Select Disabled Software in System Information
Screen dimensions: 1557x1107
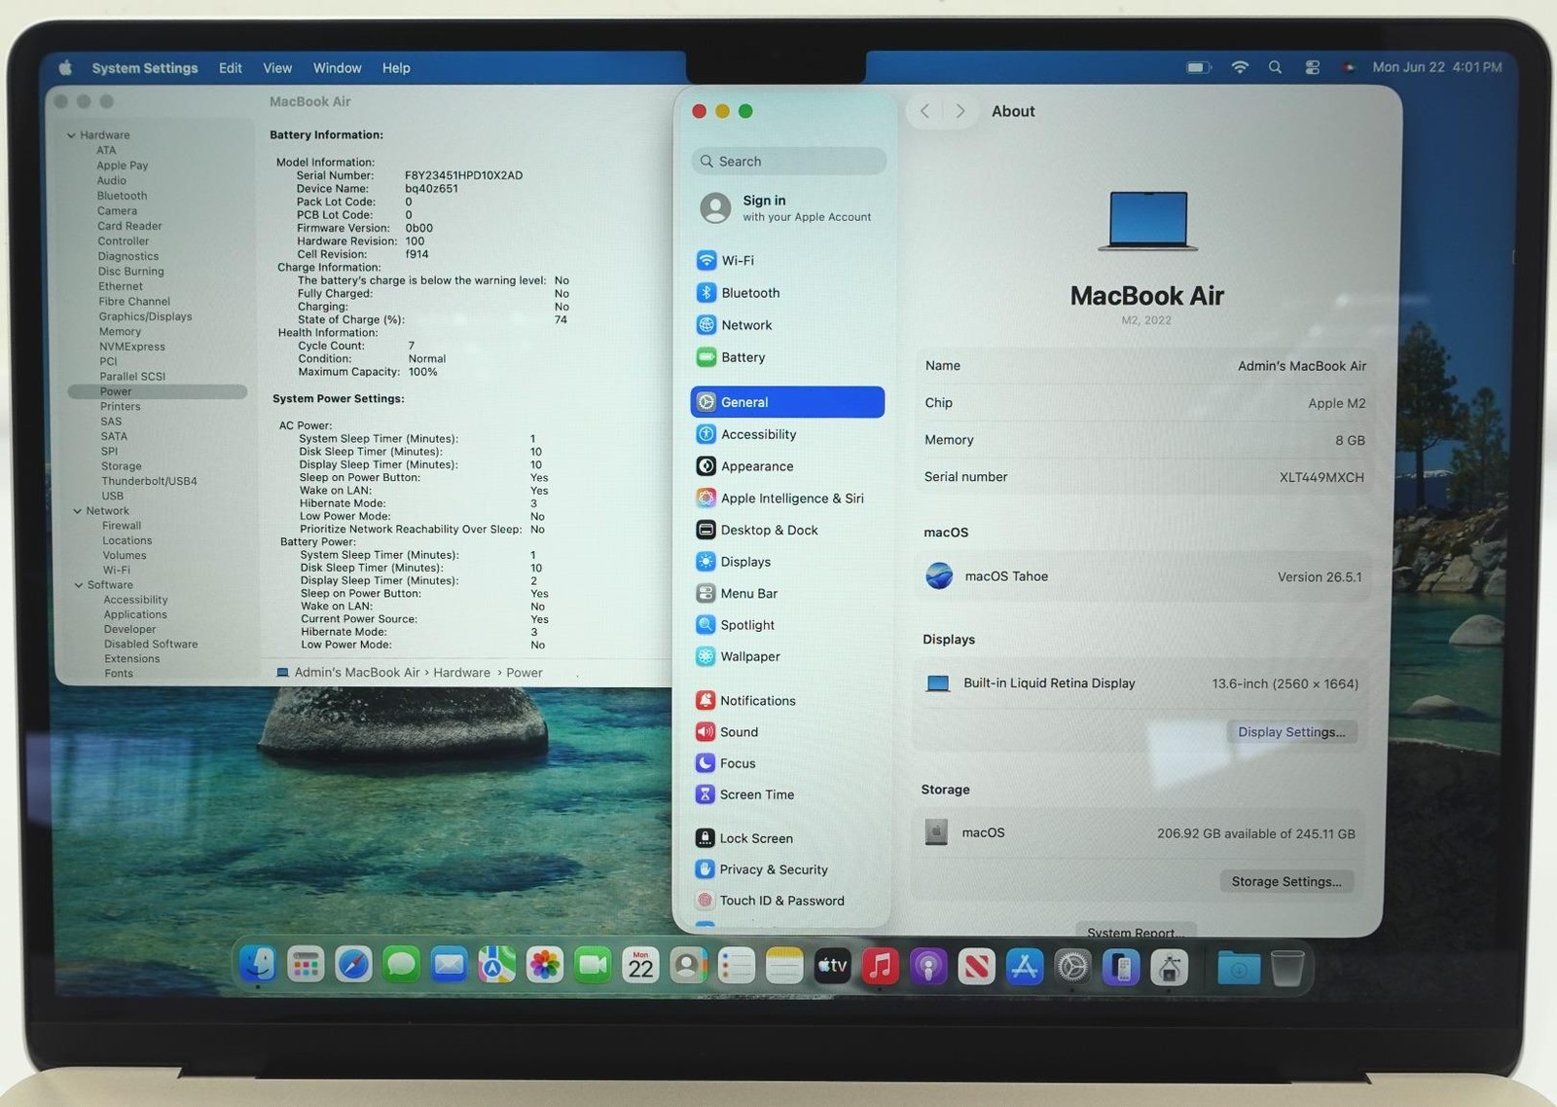coord(151,645)
